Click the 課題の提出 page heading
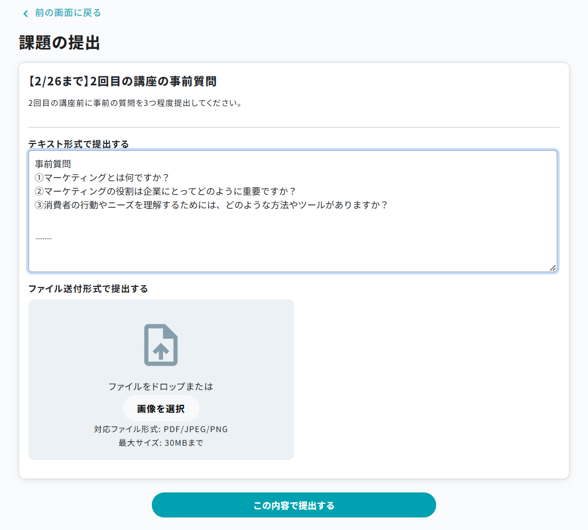Screen dimensions: 588x530 tap(60, 43)
